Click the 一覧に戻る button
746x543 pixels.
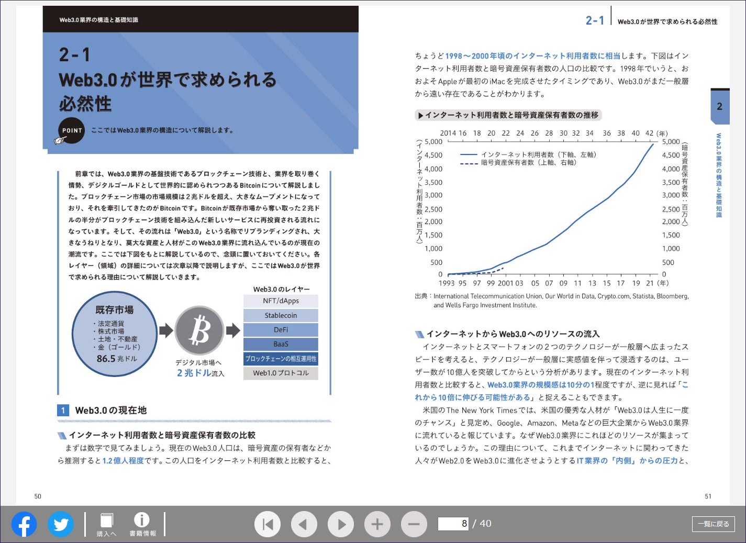point(714,524)
